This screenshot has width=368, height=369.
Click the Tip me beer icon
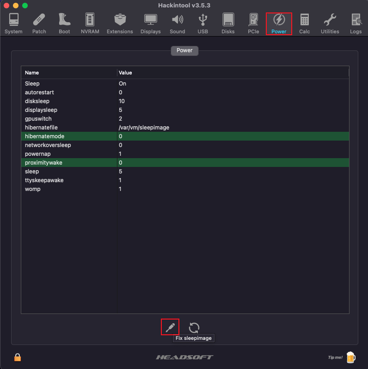coord(351,357)
